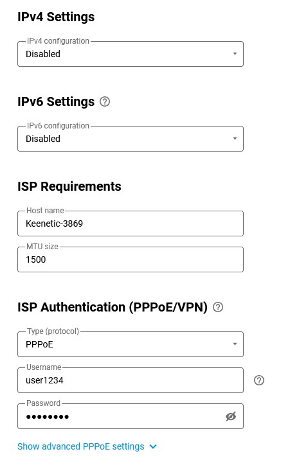Screen dimensions: 290x465
Task: Click the MTU size input field
Action: coord(131,259)
